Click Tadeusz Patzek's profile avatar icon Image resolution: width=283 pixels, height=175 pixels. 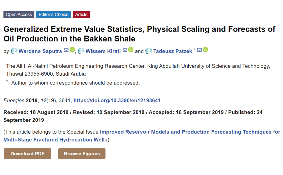(149, 51)
